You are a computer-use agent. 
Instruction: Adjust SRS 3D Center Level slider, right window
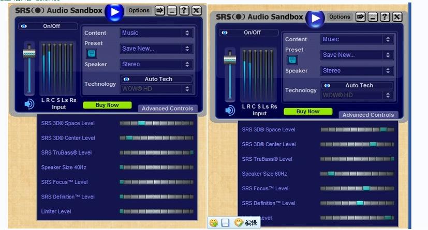(x=357, y=144)
